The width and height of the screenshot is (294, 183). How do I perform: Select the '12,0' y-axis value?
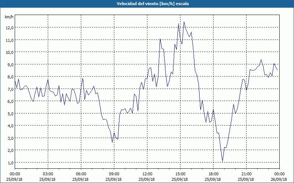[x=10, y=28]
